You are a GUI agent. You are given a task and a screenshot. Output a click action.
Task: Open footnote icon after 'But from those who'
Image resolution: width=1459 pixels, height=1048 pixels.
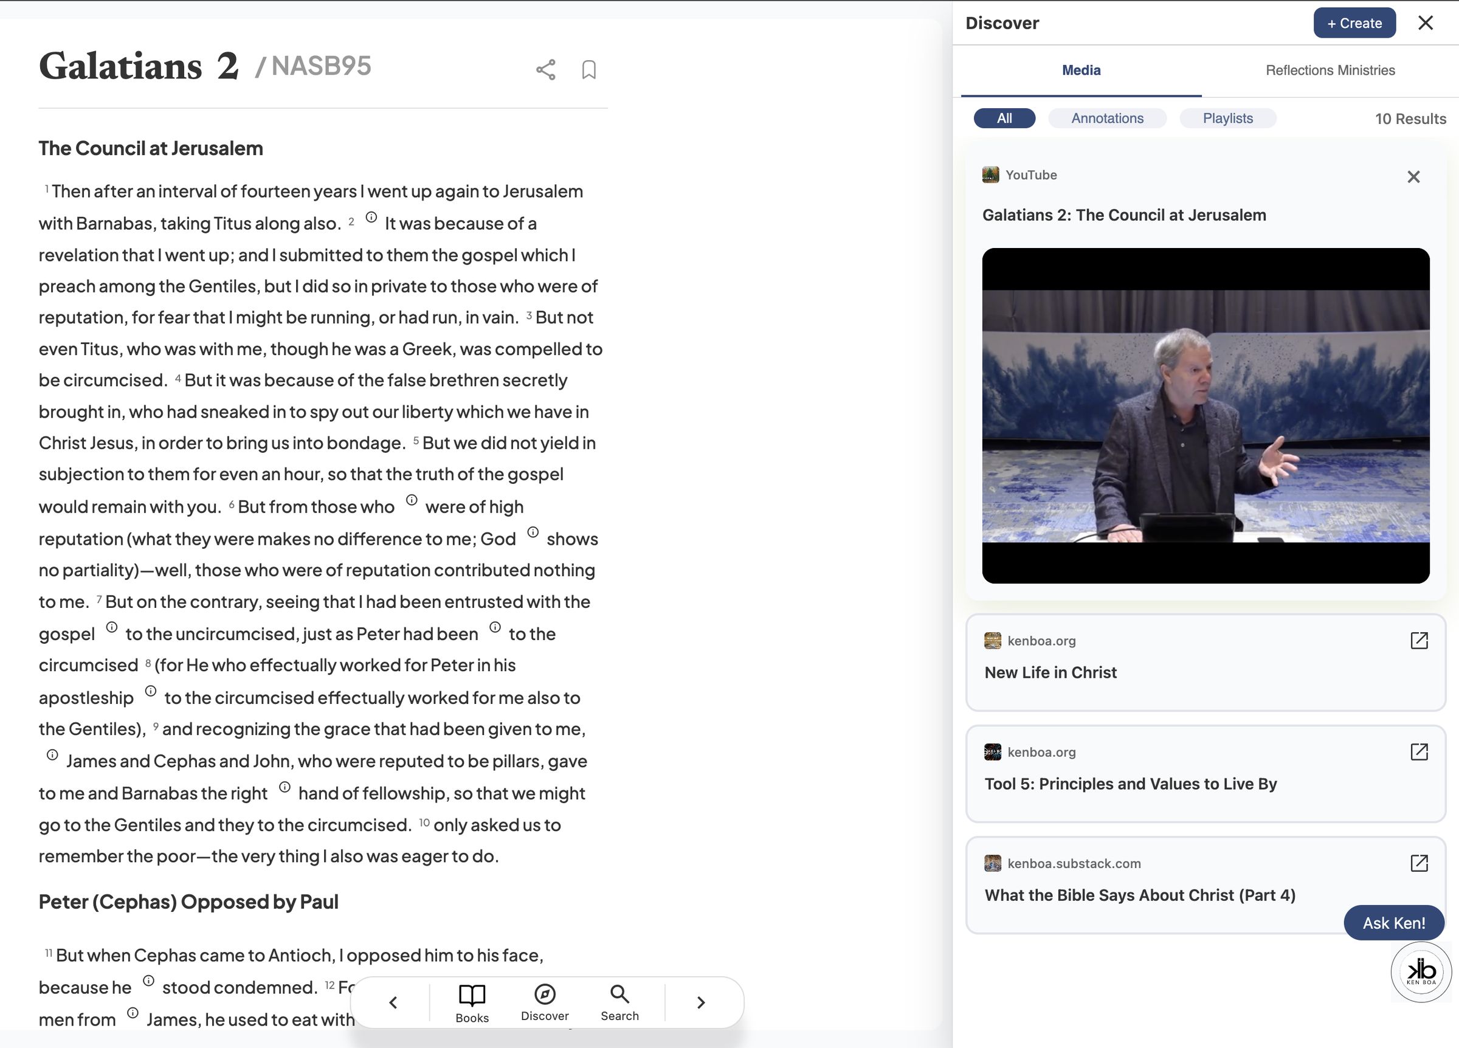click(x=412, y=500)
